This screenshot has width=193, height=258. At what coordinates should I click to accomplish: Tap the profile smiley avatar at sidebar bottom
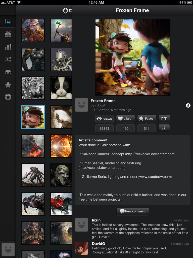tap(8, 250)
